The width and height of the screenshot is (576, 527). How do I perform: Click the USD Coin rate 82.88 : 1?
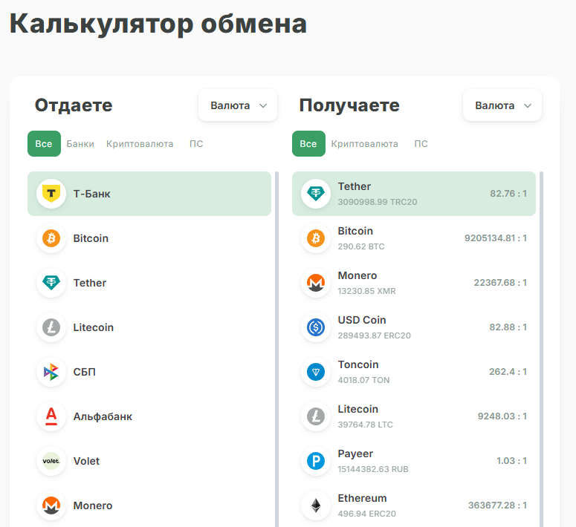508,327
